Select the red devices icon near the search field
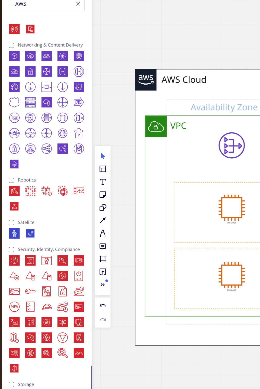The width and height of the screenshot is (260, 389). pos(30,29)
